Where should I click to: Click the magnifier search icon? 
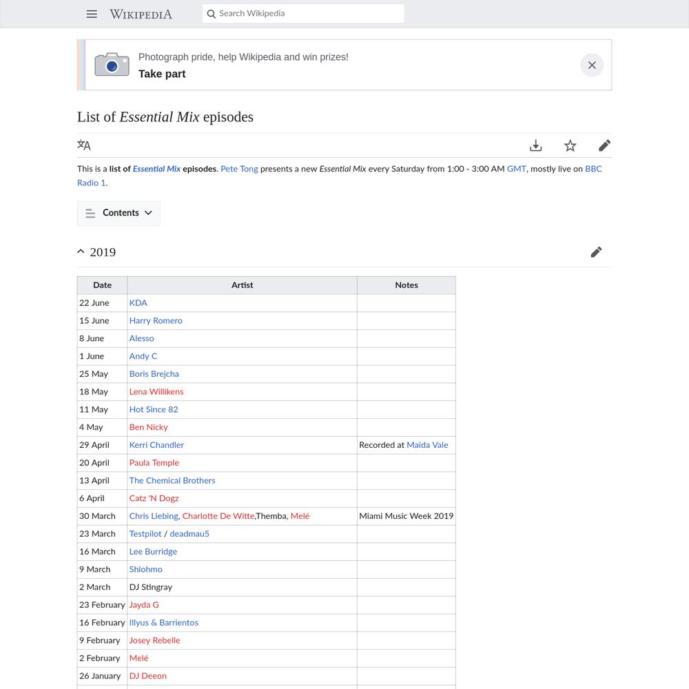click(212, 14)
